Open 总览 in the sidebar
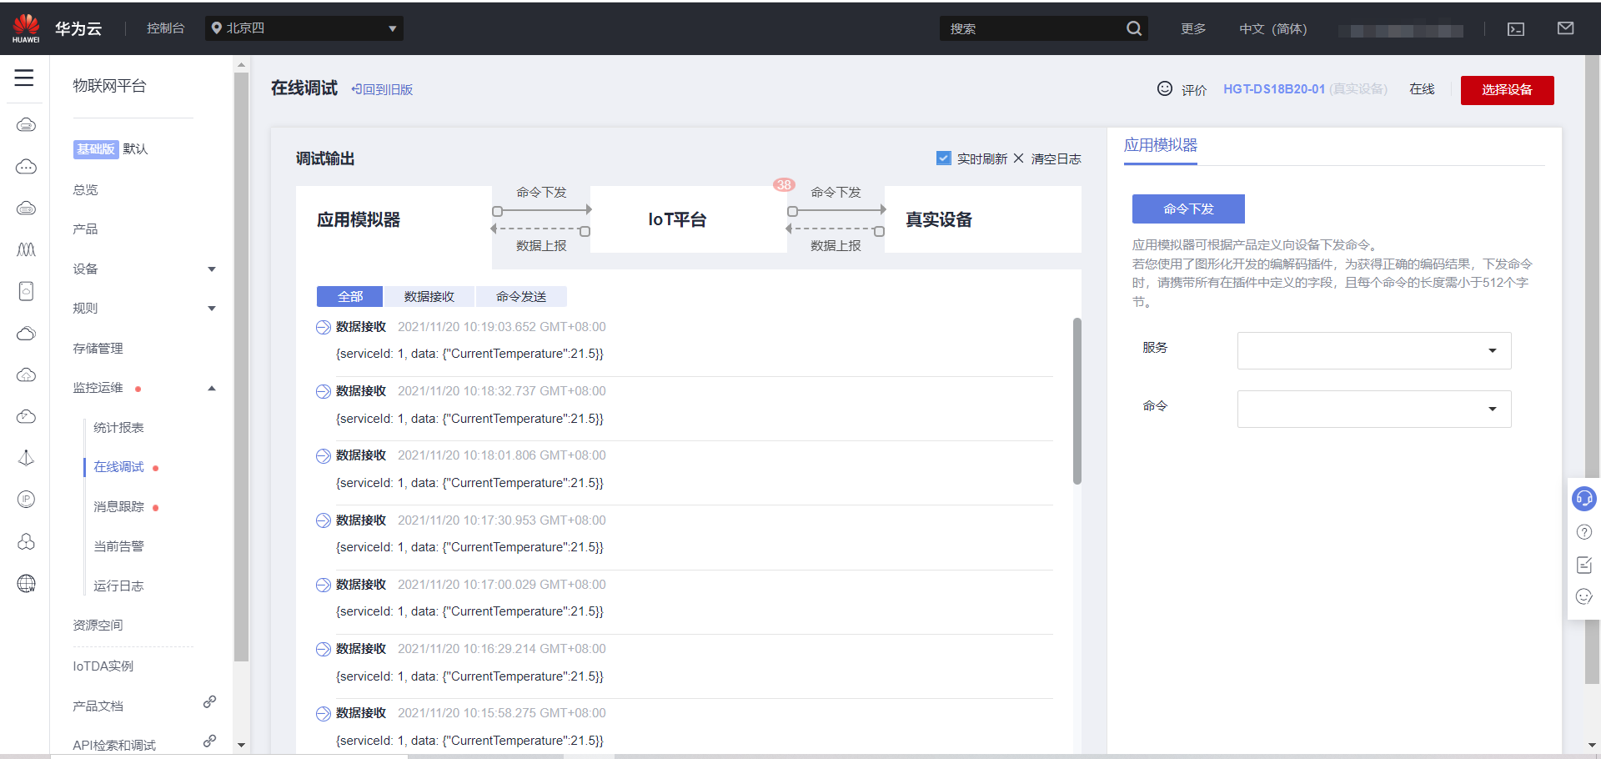The image size is (1601, 759). coord(85,189)
